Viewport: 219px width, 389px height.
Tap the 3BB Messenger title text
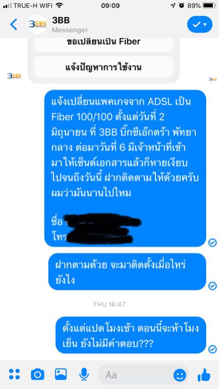tap(70, 25)
